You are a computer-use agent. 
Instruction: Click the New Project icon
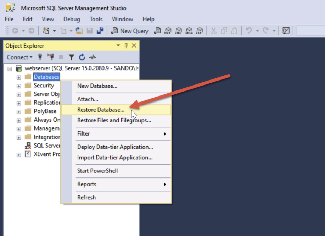46,31
